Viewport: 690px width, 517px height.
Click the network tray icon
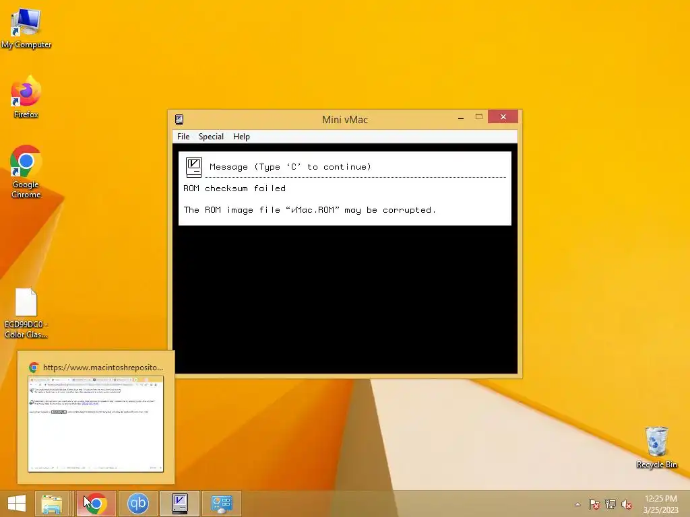pos(610,504)
